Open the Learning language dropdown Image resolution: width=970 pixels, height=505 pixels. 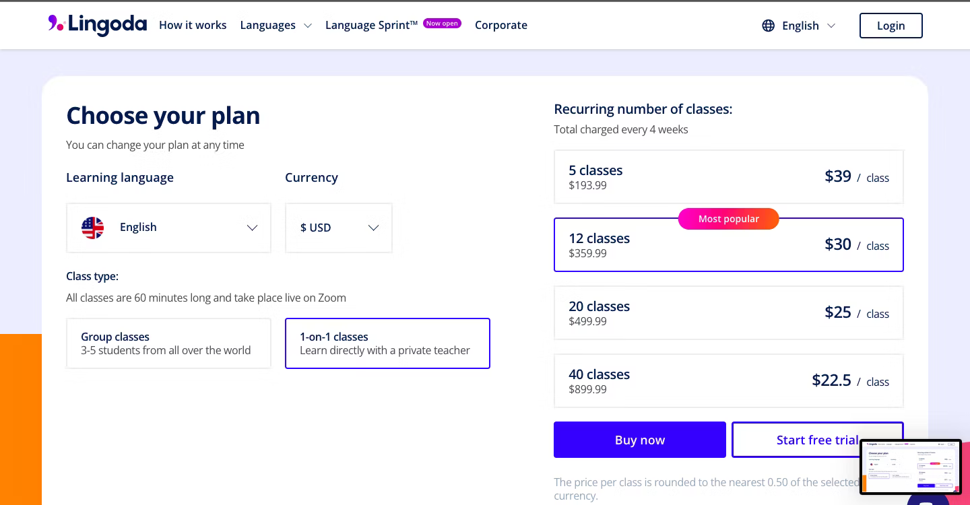(x=168, y=228)
